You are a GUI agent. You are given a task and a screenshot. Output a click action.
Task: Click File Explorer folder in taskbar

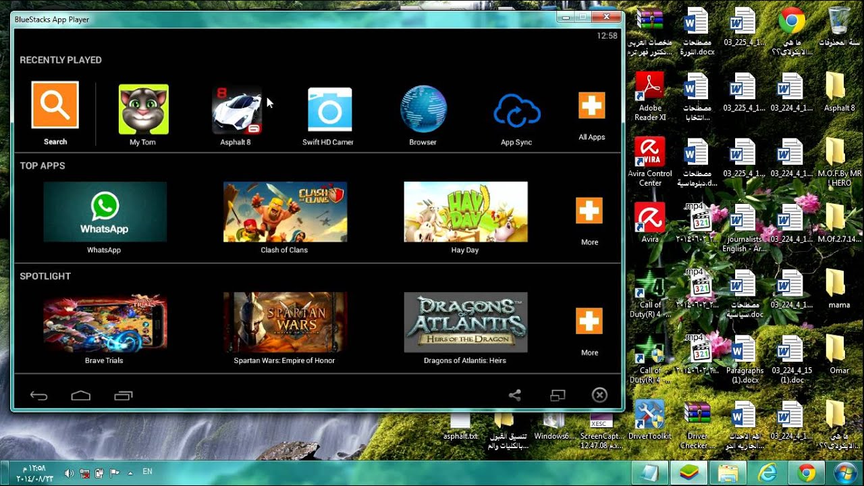[728, 473]
